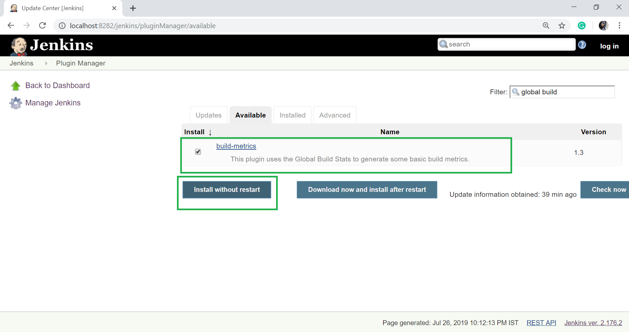Switch to the Updates tab

click(208, 115)
